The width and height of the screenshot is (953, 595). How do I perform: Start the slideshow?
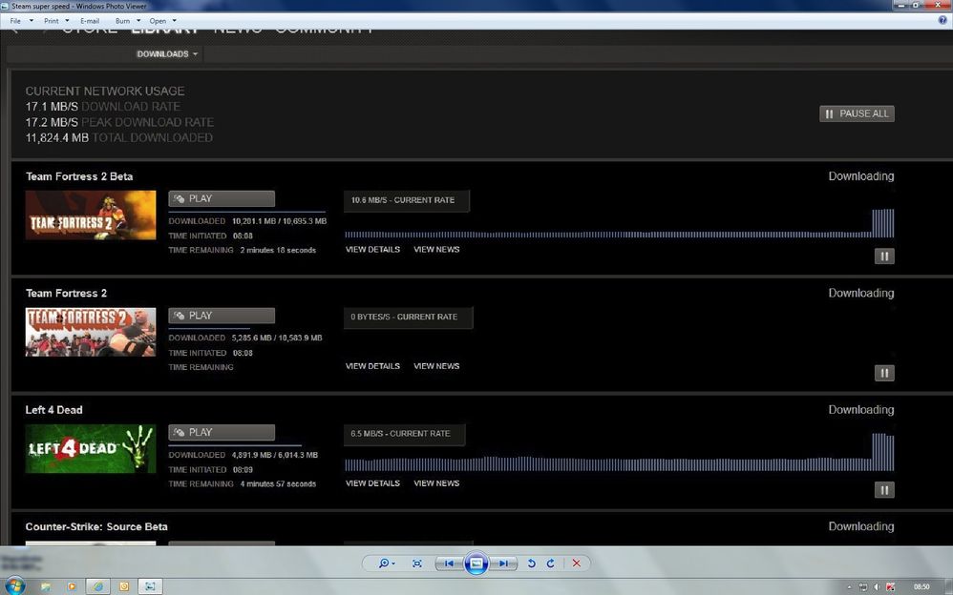click(476, 564)
